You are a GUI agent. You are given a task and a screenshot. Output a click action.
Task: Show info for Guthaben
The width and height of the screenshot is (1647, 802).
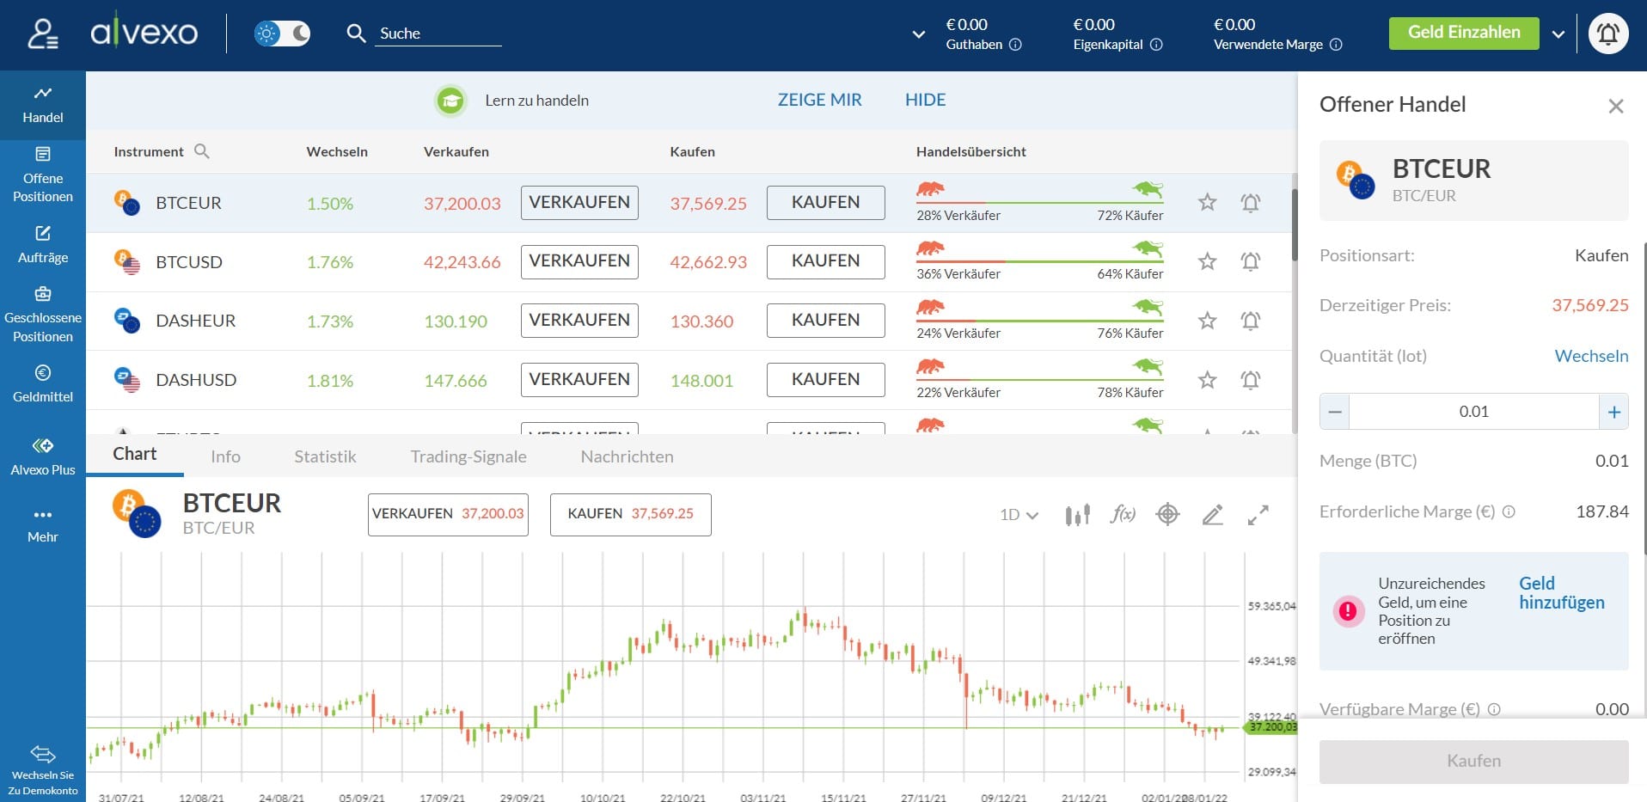point(1015,45)
